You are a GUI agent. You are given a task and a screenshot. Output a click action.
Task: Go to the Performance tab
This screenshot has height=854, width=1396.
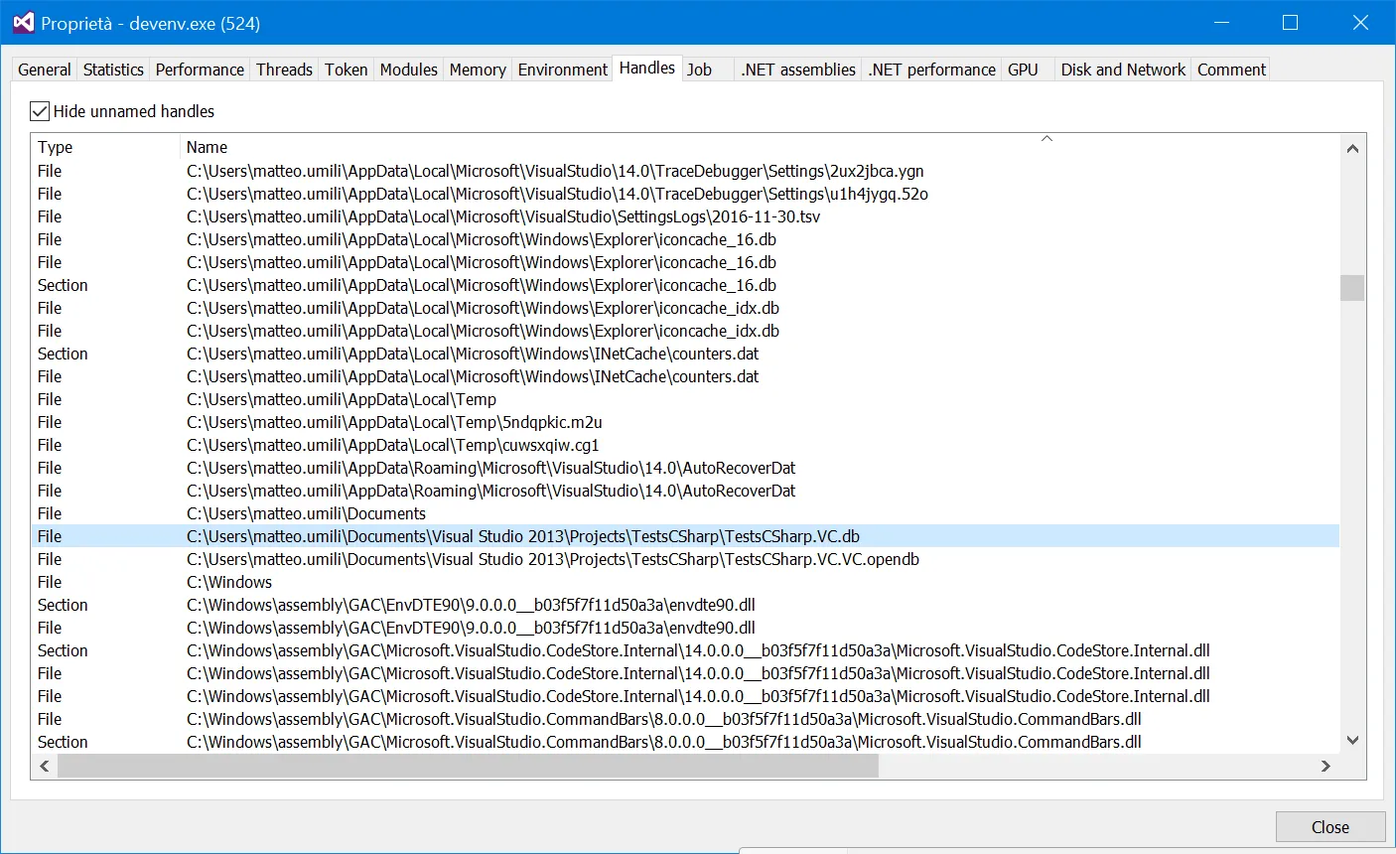click(200, 70)
